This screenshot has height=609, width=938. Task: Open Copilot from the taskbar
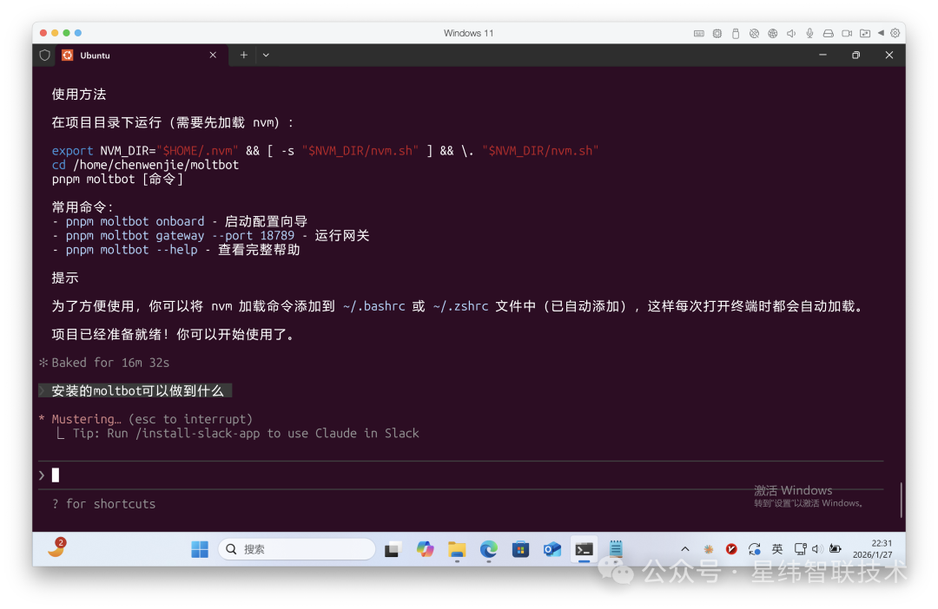[x=425, y=549]
